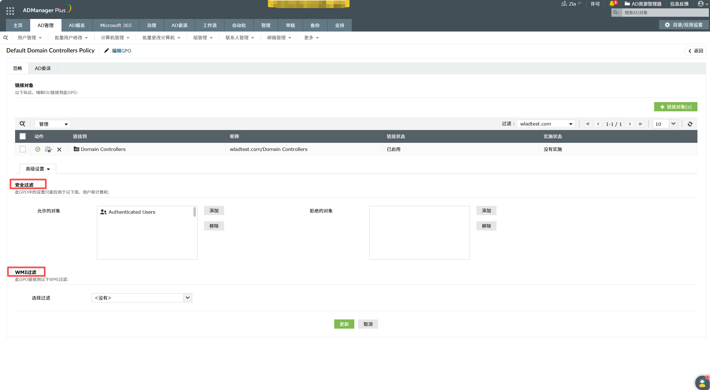Expand the wladtest.com domain filter dropdown
Viewport: 710px width, 390px height.
(x=546, y=124)
